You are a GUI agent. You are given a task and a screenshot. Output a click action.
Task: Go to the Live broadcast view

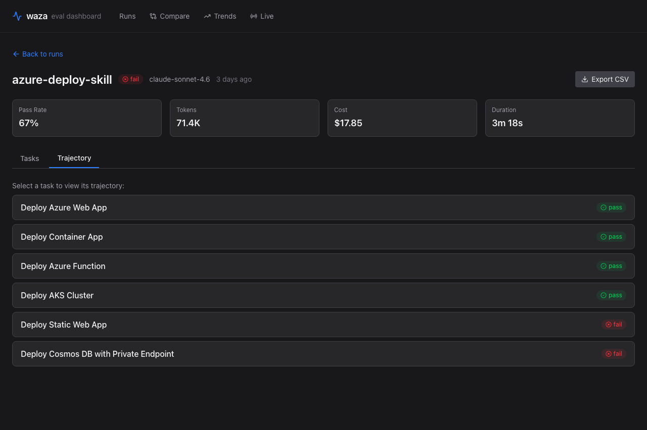(262, 16)
